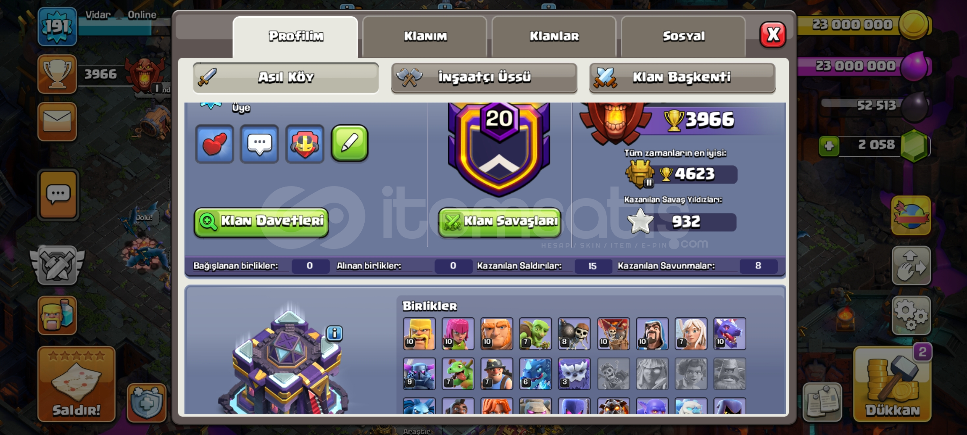967x435 pixels.
Task: Open the settings gears icon
Action: tap(911, 316)
